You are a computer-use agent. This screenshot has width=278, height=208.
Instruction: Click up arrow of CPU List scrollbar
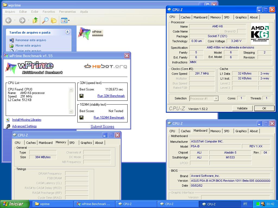[x=71, y=90]
